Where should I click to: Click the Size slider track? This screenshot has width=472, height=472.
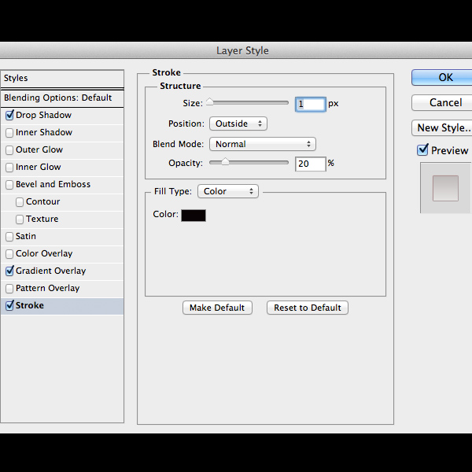coord(249,103)
